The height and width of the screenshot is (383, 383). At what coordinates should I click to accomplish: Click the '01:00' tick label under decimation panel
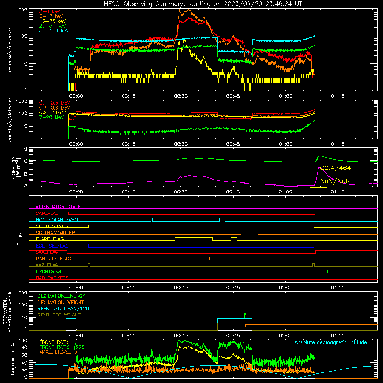tap(285, 336)
